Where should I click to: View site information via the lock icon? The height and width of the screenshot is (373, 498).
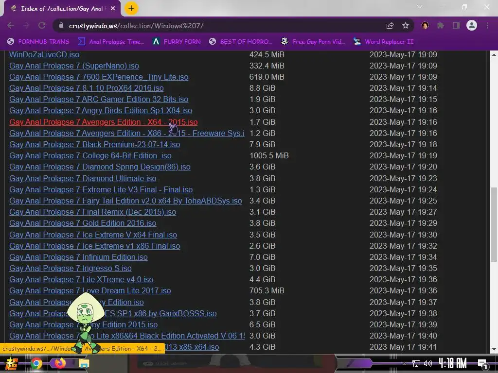pos(62,25)
